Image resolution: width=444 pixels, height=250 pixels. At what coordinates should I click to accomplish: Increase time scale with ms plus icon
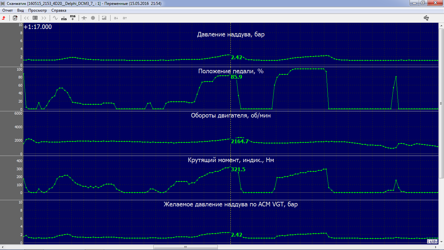(73, 18)
